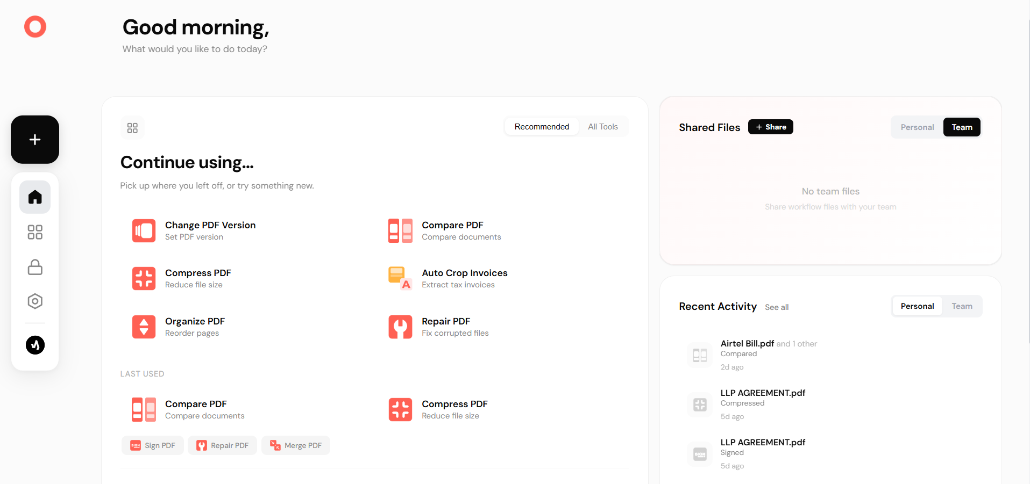
Task: Open Auto Crop Invoices tool title
Action: pyautogui.click(x=465, y=273)
